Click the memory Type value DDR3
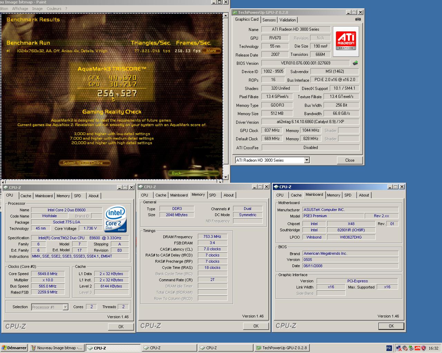This screenshot has width=442, height=353. (x=177, y=209)
